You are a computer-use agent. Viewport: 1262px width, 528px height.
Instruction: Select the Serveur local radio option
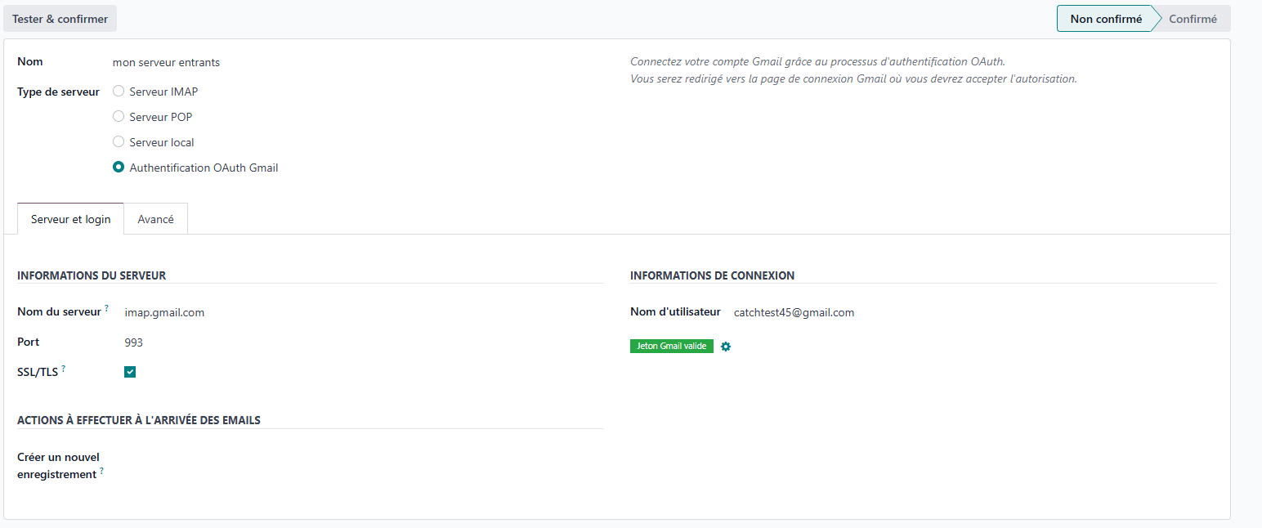click(x=119, y=142)
